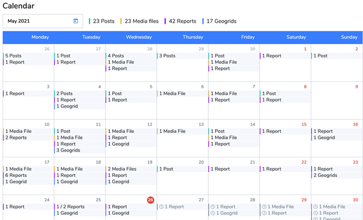363x220 pixels.
Task: Open 1 / 2 Reports on May 25
Action: (x=80, y=207)
